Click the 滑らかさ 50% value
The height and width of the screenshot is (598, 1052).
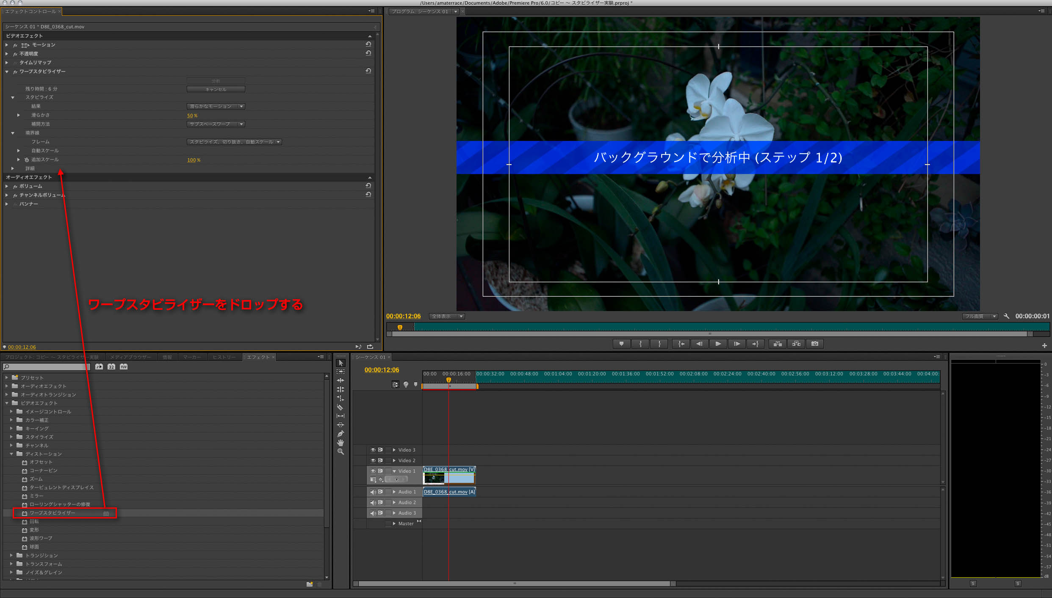click(192, 116)
